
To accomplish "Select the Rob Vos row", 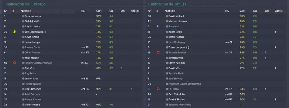I will point(72,68).
